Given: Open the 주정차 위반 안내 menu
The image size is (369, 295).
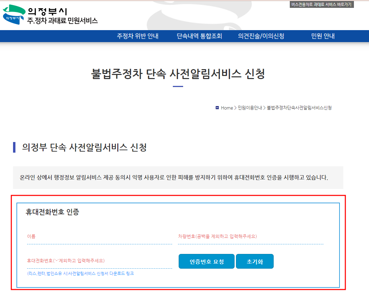Looking at the screenshot, I should 138,36.
